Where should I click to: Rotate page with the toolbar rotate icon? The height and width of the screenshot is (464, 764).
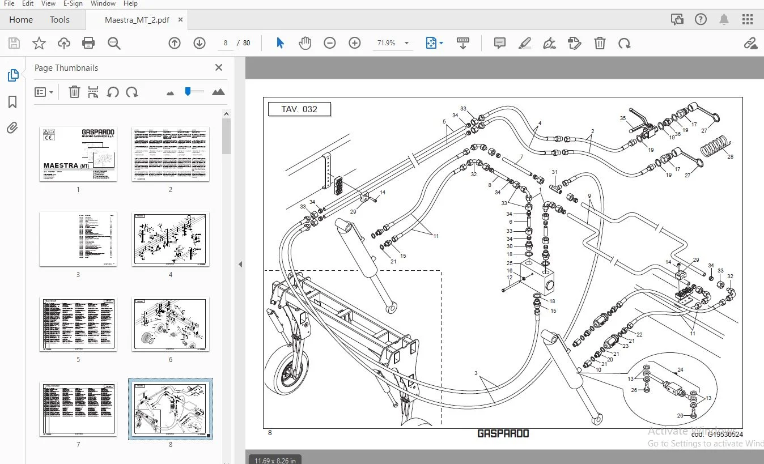625,43
